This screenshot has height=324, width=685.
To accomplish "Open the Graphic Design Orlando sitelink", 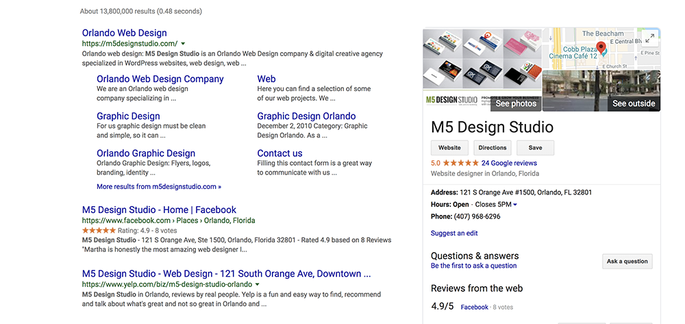I will [x=306, y=116].
